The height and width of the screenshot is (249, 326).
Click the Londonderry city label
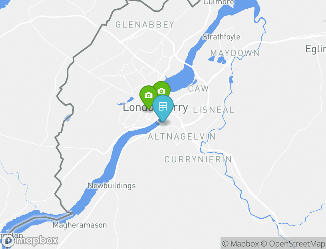(155, 108)
